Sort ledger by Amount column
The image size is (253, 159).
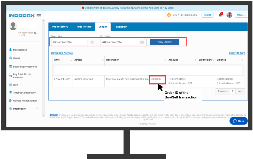182,60
